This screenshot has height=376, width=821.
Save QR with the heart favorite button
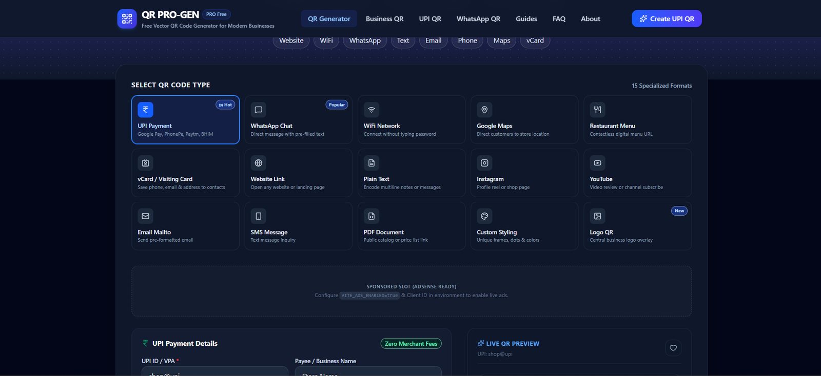coord(673,348)
